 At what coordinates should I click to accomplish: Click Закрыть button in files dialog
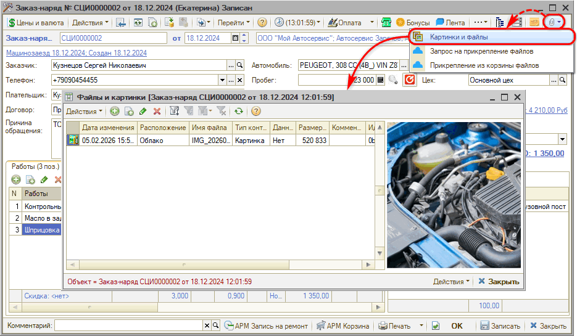pos(499,282)
